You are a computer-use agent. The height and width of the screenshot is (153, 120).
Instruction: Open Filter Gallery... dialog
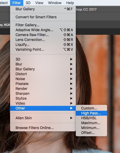click(43, 25)
